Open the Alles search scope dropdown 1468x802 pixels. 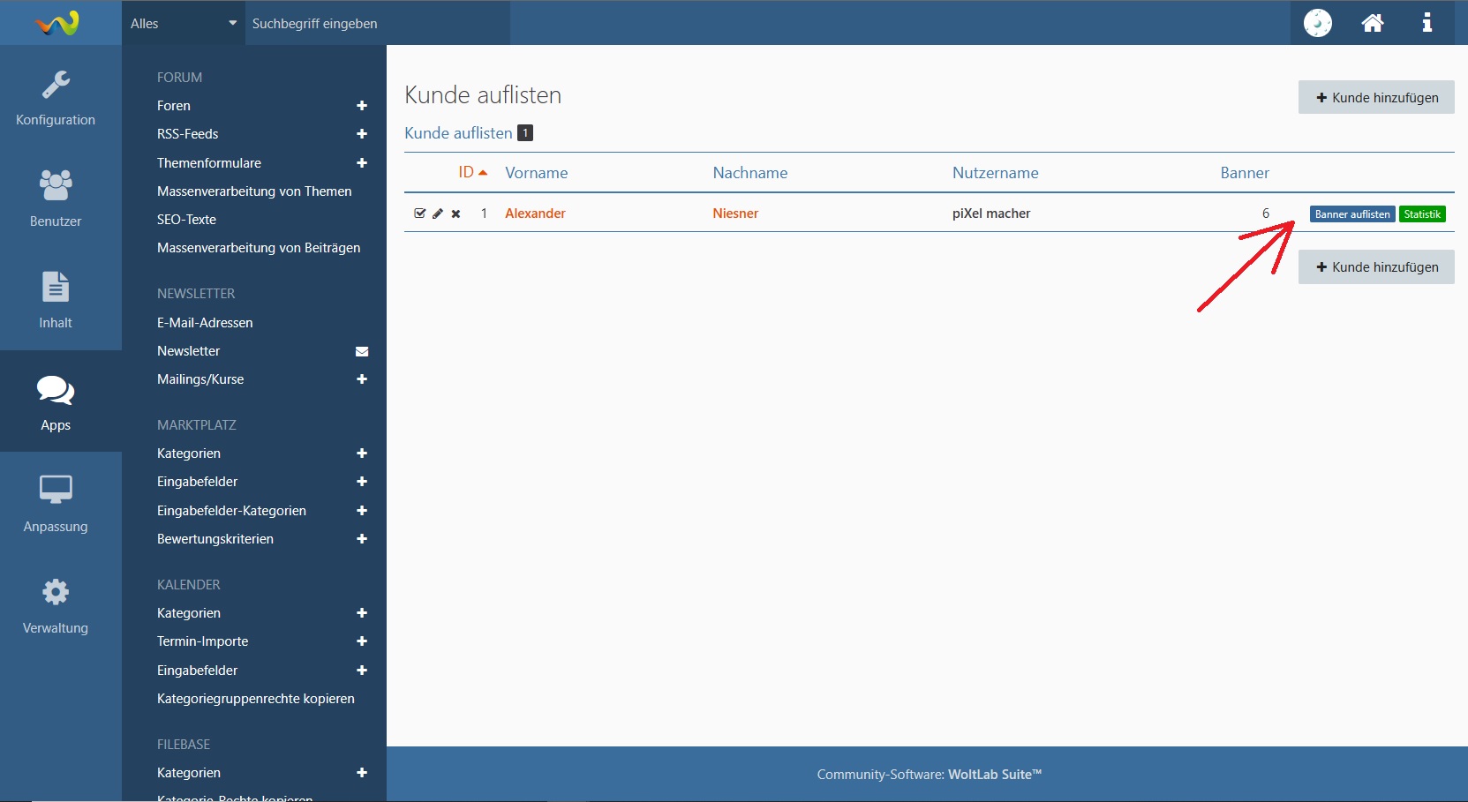183,24
